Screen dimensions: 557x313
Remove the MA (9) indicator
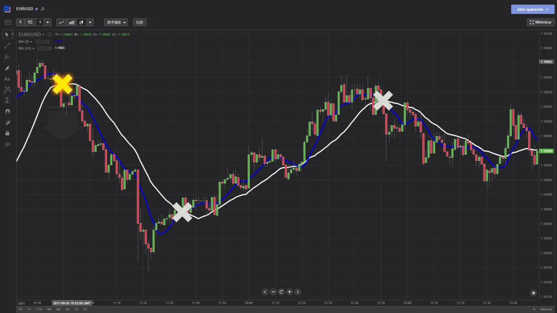click(x=47, y=42)
